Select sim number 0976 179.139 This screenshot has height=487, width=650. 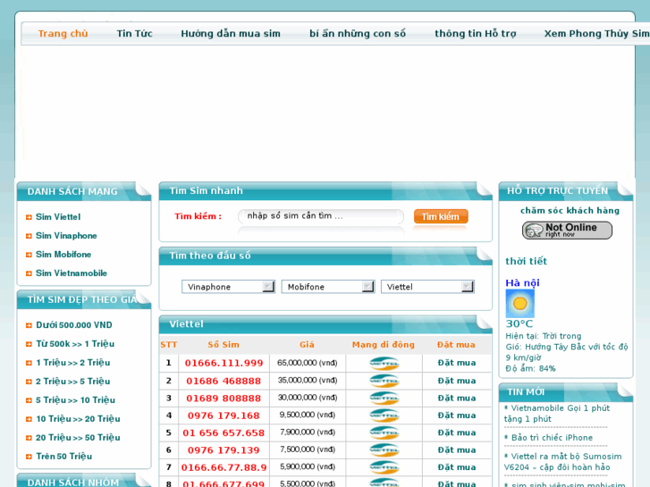click(x=224, y=450)
